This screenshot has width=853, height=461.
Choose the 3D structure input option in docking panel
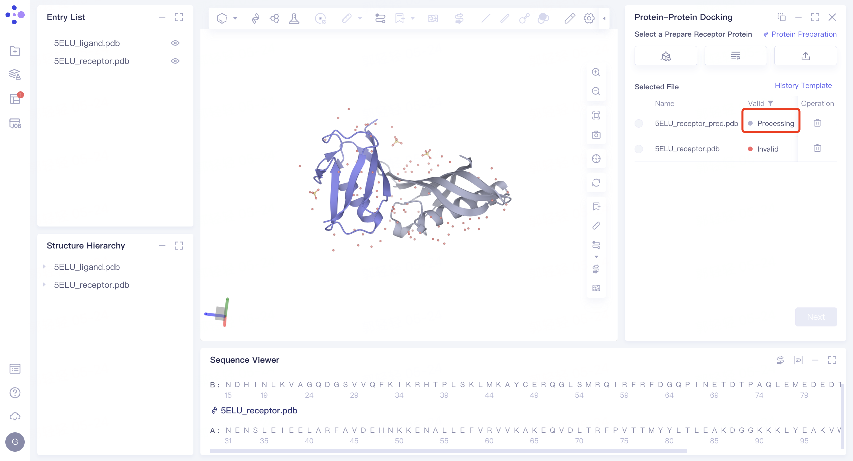[x=666, y=56]
